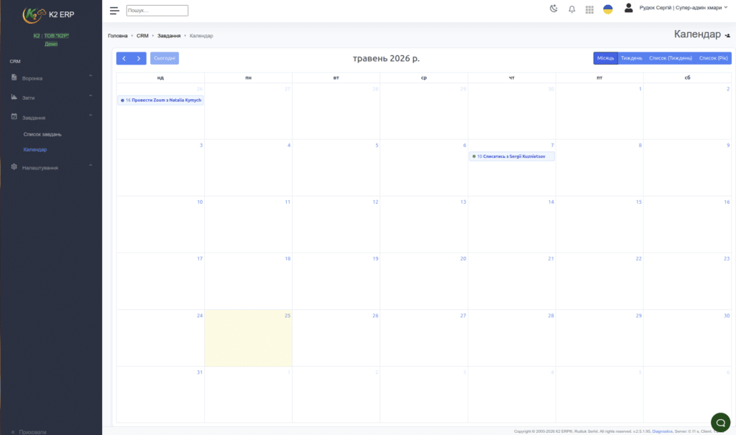Click the Ukrainian flag language icon
736x435 pixels.
[x=608, y=9]
